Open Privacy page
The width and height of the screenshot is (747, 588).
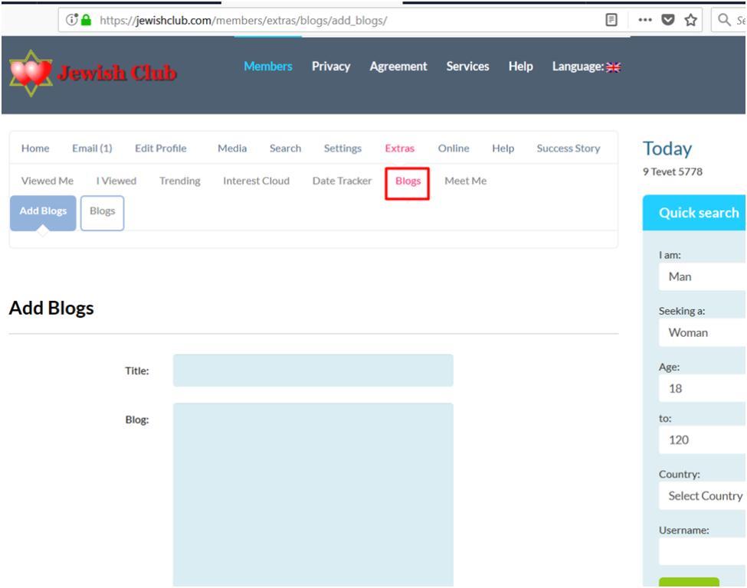pos(331,66)
